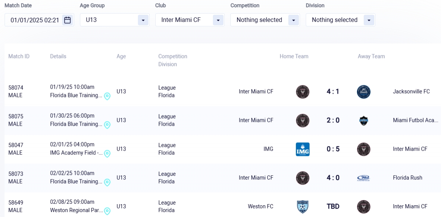Open the Match Date calendar picker icon
This screenshot has width=441, height=217.
pyautogui.click(x=67, y=20)
